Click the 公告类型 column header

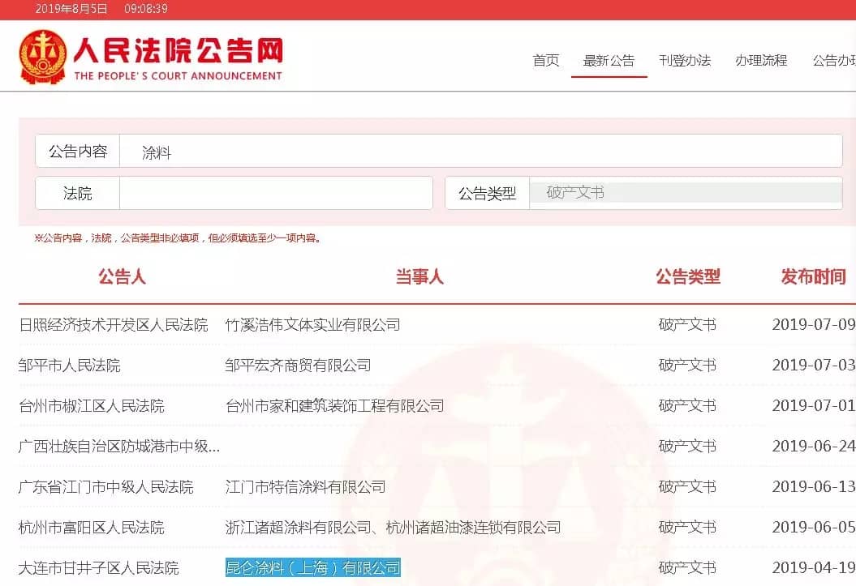coord(688,277)
